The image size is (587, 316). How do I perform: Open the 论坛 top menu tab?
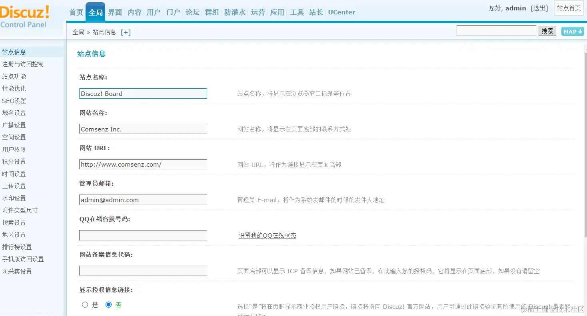193,12
